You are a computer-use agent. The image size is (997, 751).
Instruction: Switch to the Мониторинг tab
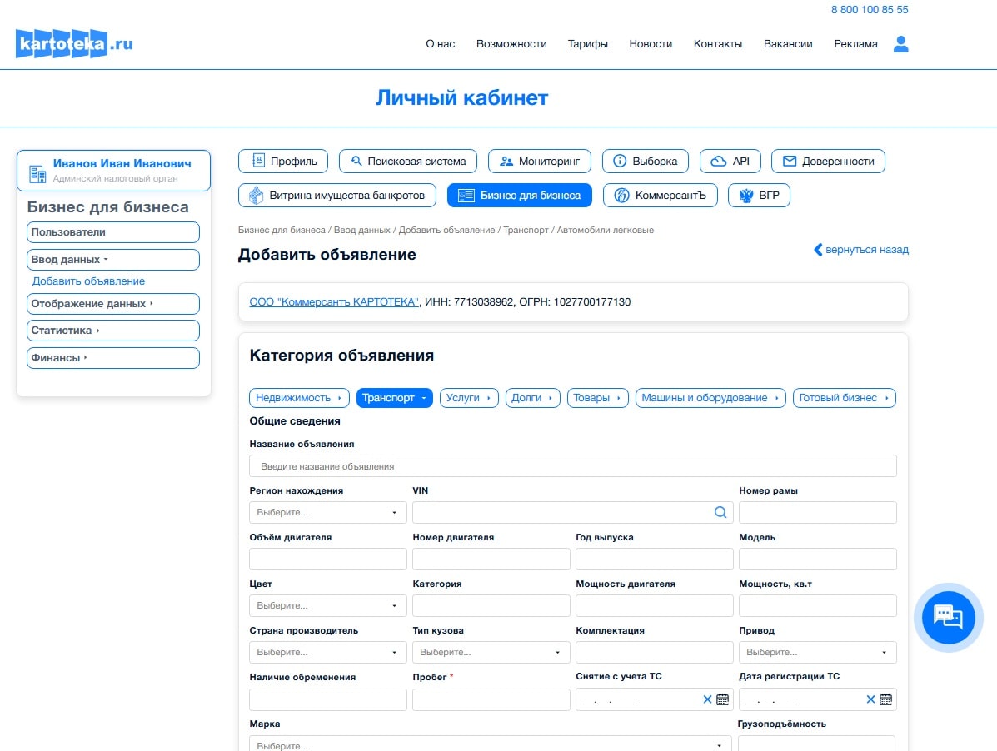click(539, 162)
